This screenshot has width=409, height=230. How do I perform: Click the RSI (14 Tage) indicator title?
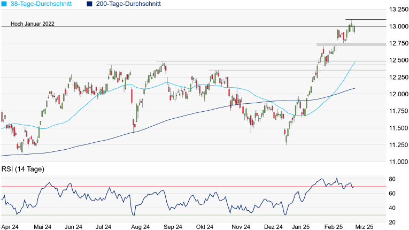pos(22,170)
